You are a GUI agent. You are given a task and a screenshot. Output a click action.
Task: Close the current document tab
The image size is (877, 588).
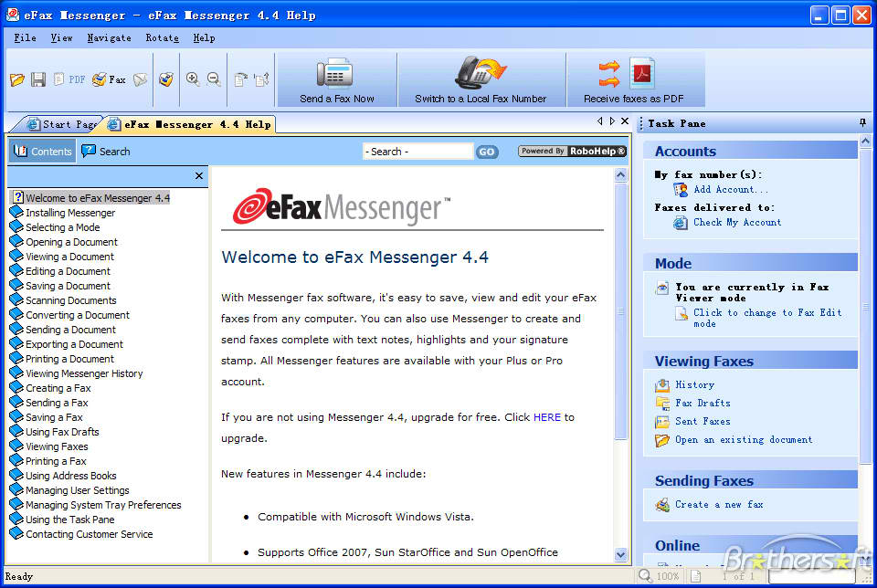point(625,121)
